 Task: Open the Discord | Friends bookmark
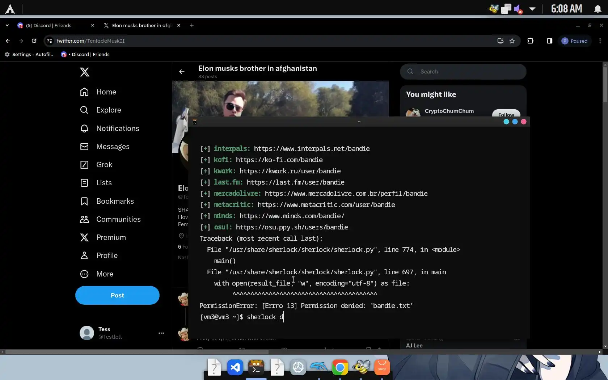click(85, 54)
